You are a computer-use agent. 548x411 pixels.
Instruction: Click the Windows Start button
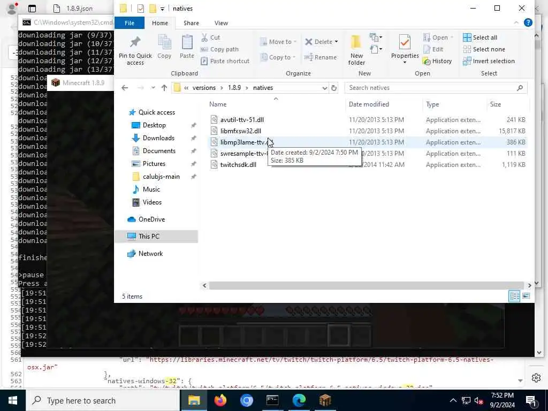click(x=13, y=400)
